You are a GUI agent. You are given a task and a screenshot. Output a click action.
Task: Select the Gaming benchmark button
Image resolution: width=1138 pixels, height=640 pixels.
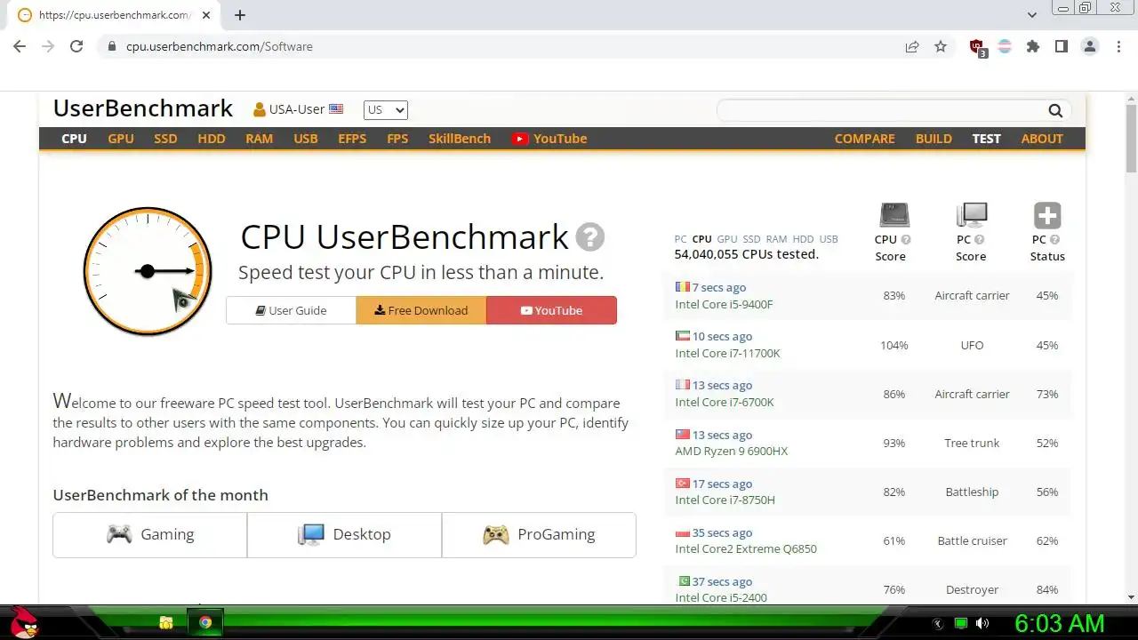coord(150,534)
